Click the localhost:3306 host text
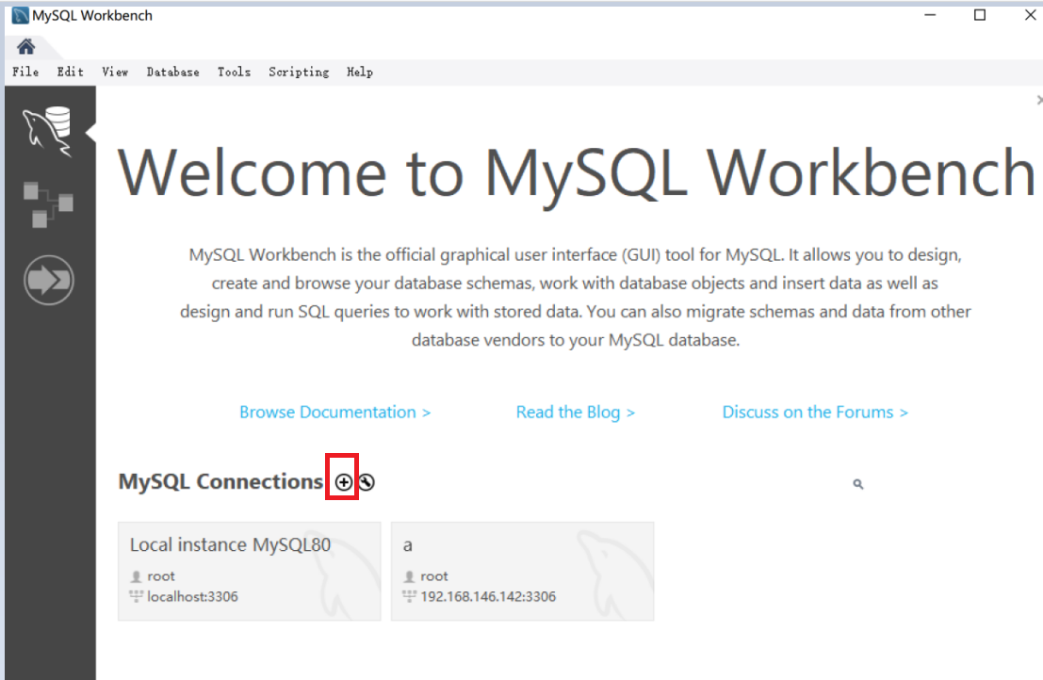 coord(192,597)
